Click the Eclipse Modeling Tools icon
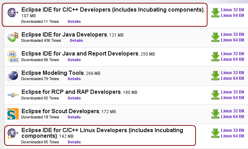The width and height of the screenshot is (248, 149). point(13,76)
